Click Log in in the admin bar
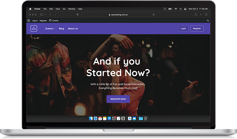237x139 pixels. (35, 21)
